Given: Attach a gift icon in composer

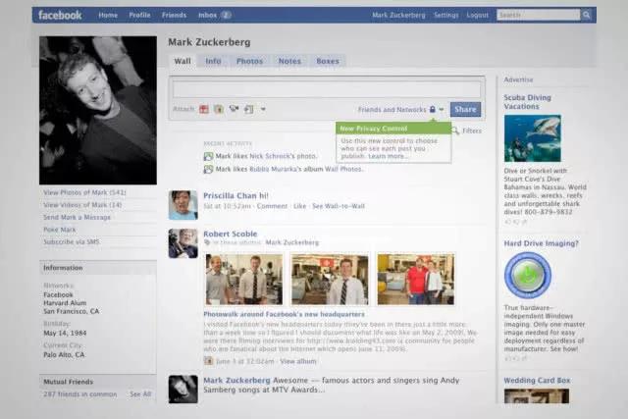Looking at the screenshot, I should [204, 109].
